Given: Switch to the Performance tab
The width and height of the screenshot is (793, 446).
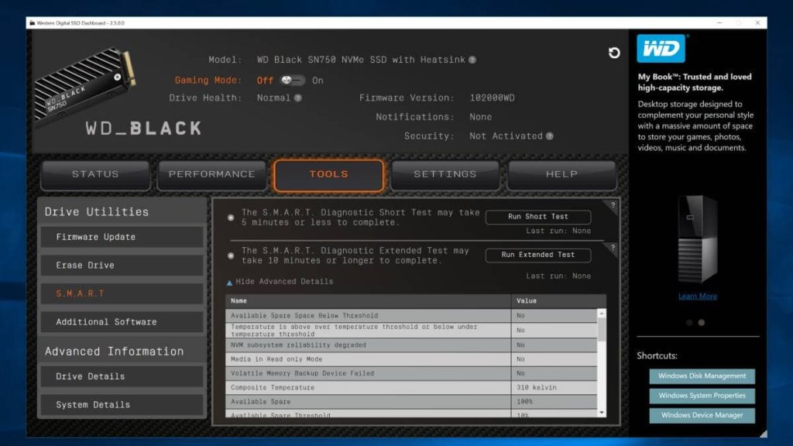Looking at the screenshot, I should (211, 175).
